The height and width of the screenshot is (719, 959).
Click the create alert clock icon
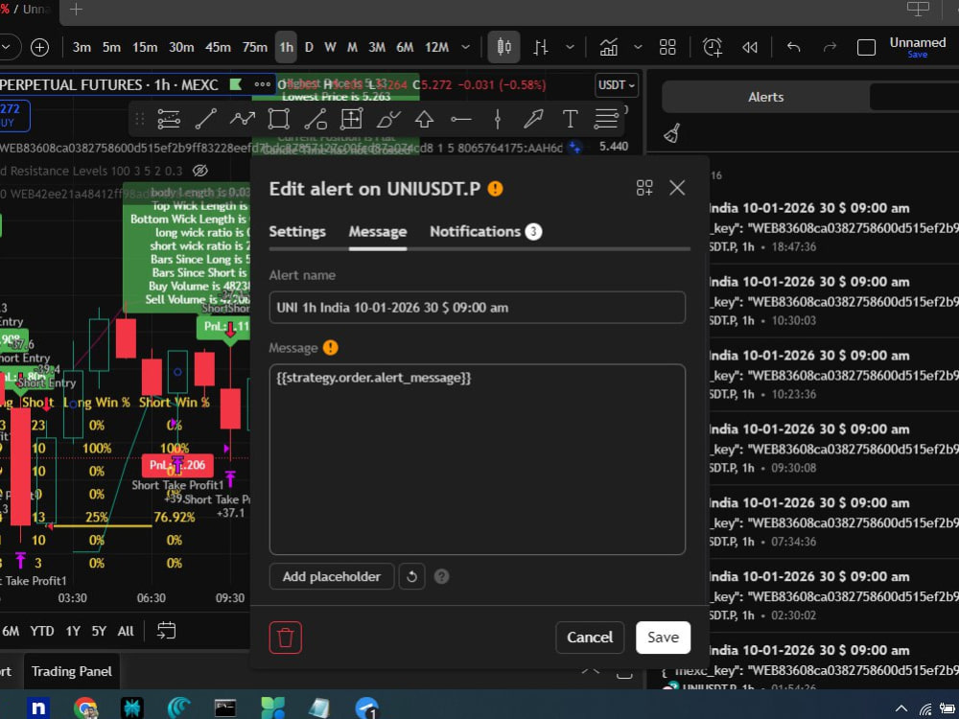pyautogui.click(x=713, y=47)
